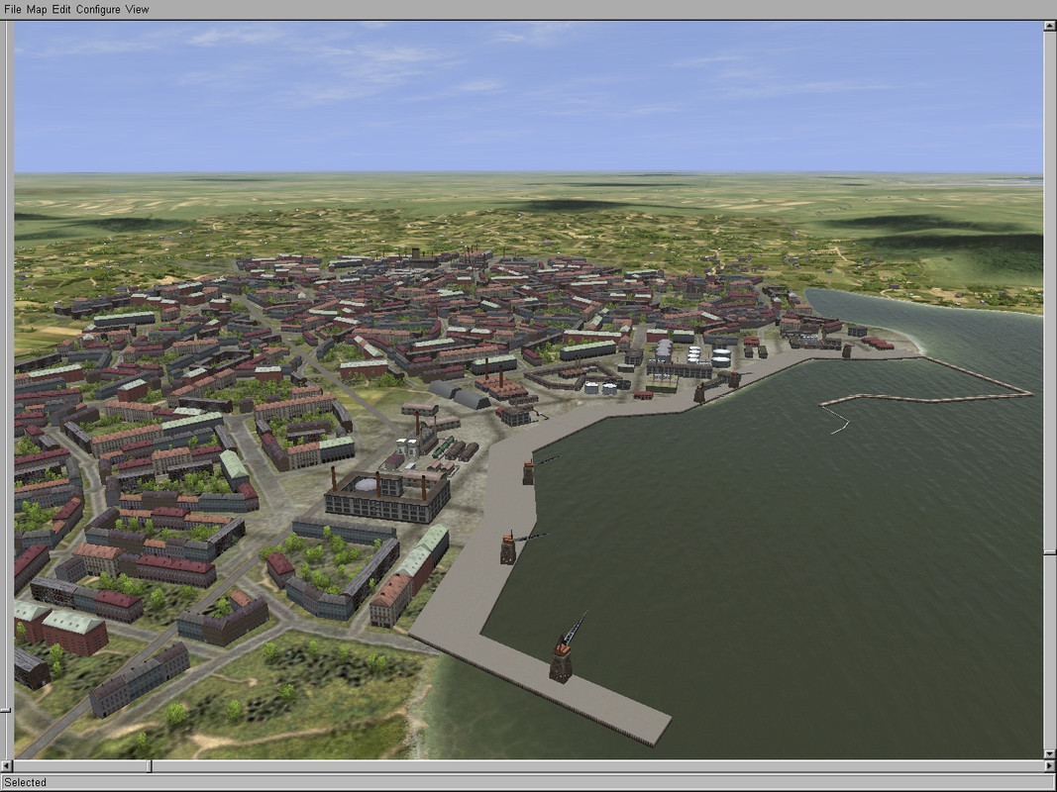The height and width of the screenshot is (792, 1057).
Task: Select the grey hangar building near the docks
Action: (x=459, y=395)
